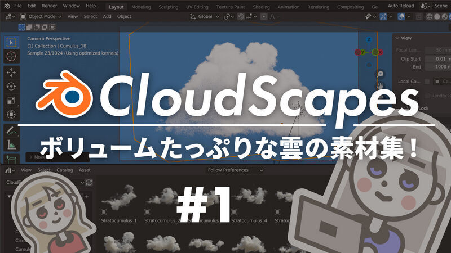Select the Transform tool
Viewport: 451px width, 253px height.
coord(11,114)
